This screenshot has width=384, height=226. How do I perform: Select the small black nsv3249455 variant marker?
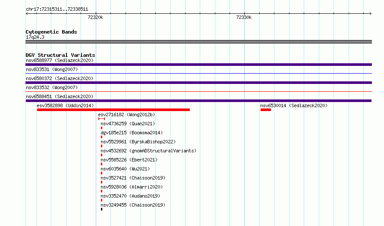[x=102, y=209]
